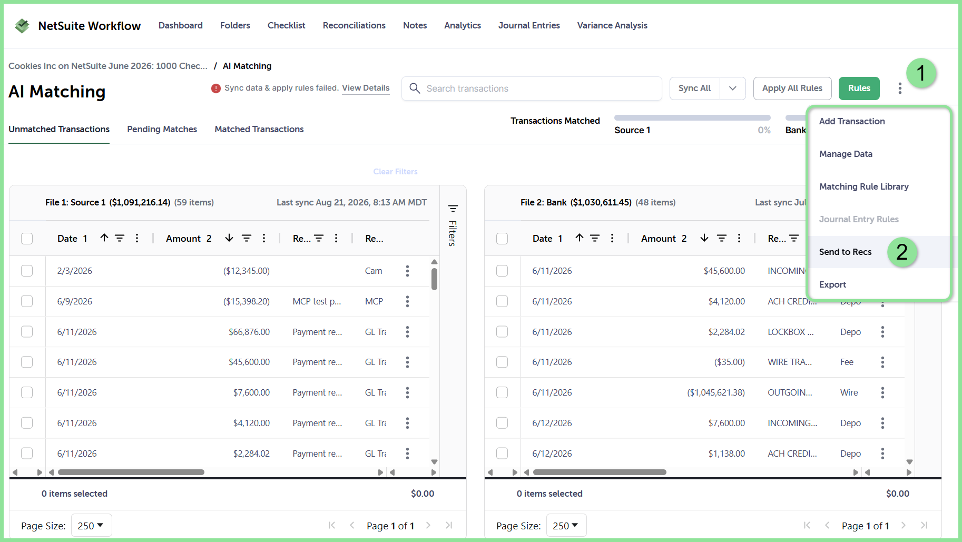Open File 1 Page Size 250 dropdown

(91, 526)
